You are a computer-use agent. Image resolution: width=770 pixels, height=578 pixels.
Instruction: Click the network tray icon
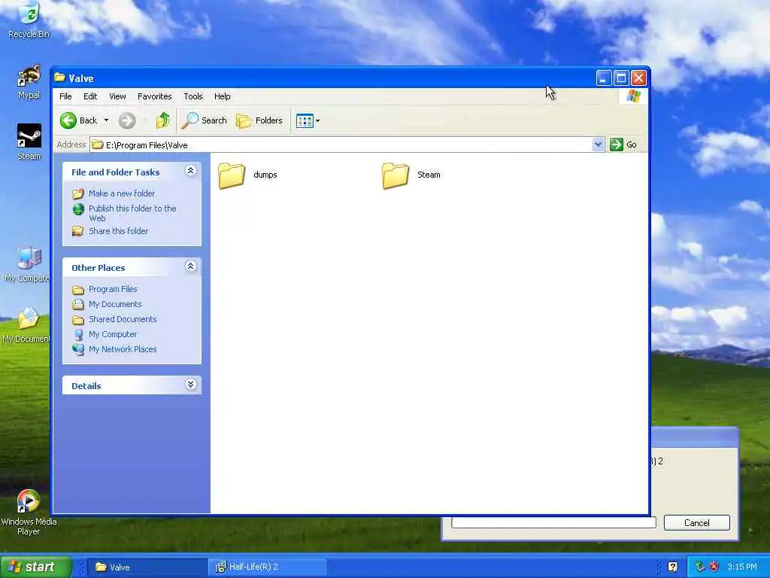[x=699, y=567]
